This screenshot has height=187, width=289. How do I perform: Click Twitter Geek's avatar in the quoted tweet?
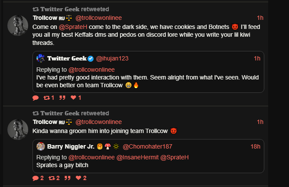click(41, 58)
